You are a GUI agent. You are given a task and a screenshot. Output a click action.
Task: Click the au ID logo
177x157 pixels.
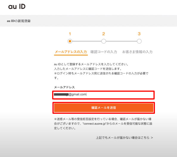(x=17, y=7)
